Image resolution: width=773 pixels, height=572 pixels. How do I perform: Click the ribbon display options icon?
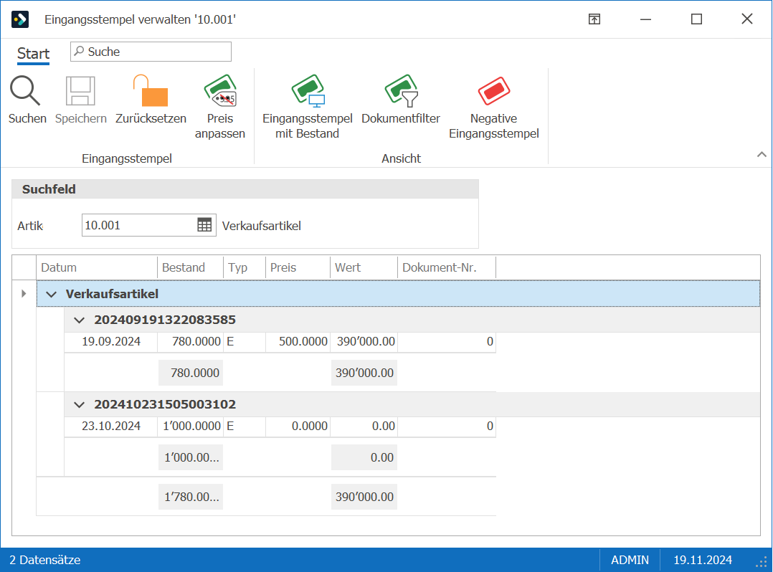coord(594,19)
